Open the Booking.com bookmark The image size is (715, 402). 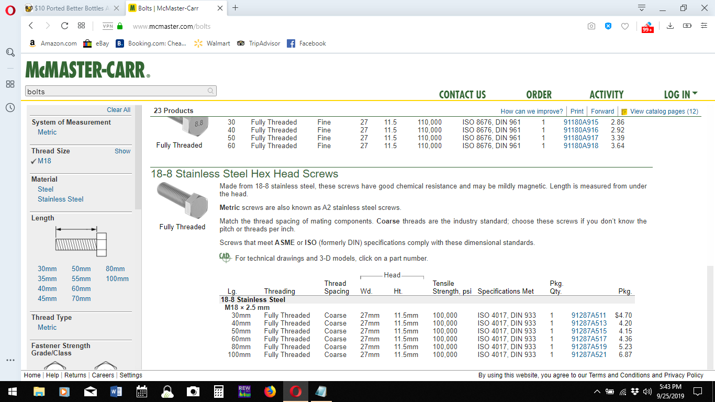pyautogui.click(x=151, y=43)
